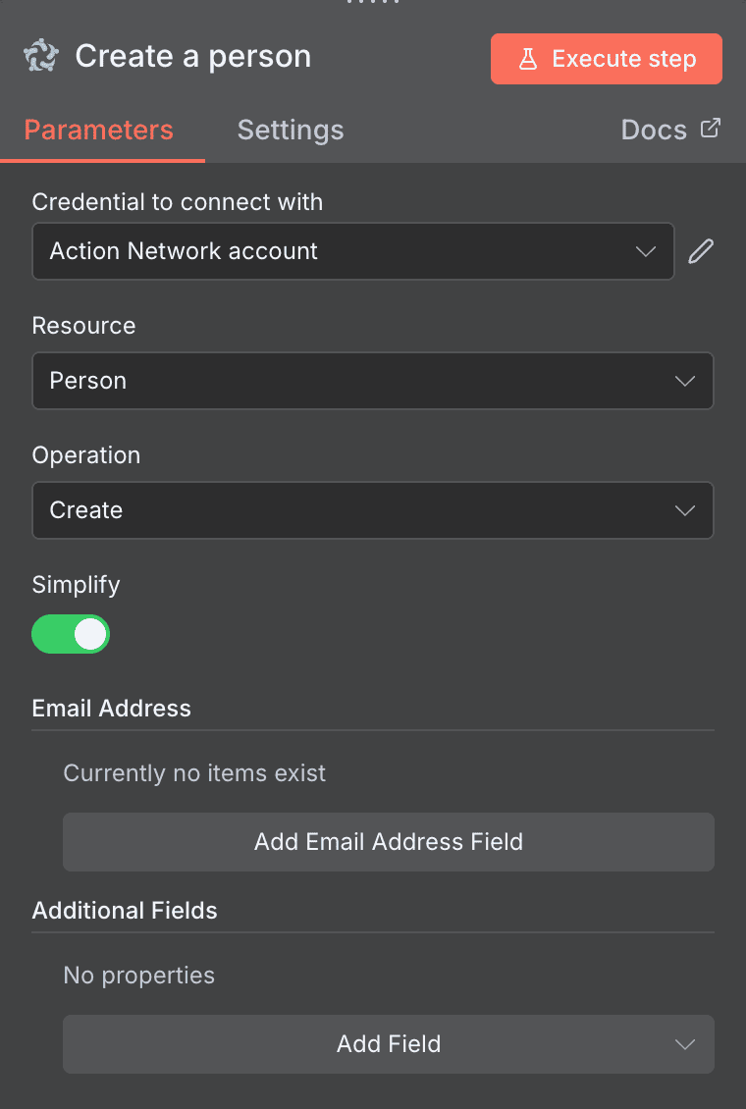Open the Action Network account credential dropdown

(x=334, y=251)
